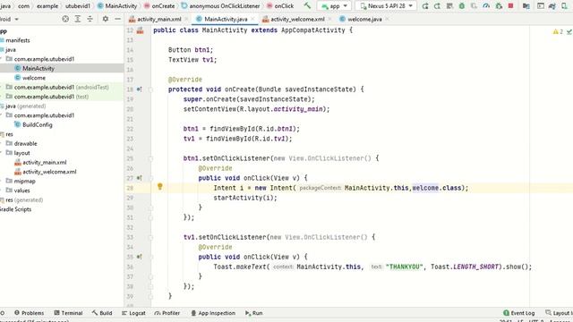Image resolution: width=573 pixels, height=322 pixels.
Task: Click the green Debug app bug icon
Action: (462, 6)
